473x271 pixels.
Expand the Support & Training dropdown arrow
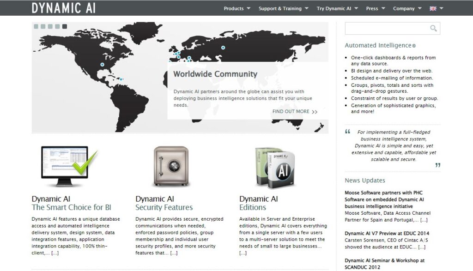coord(307,8)
